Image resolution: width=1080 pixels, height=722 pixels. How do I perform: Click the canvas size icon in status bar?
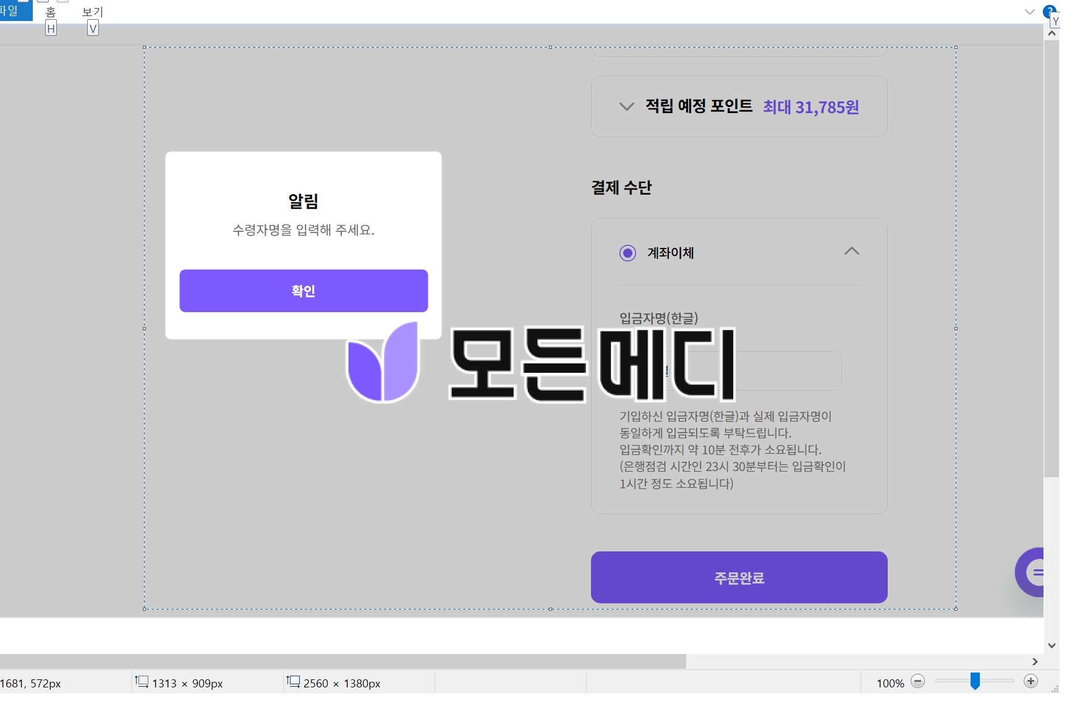tap(293, 682)
